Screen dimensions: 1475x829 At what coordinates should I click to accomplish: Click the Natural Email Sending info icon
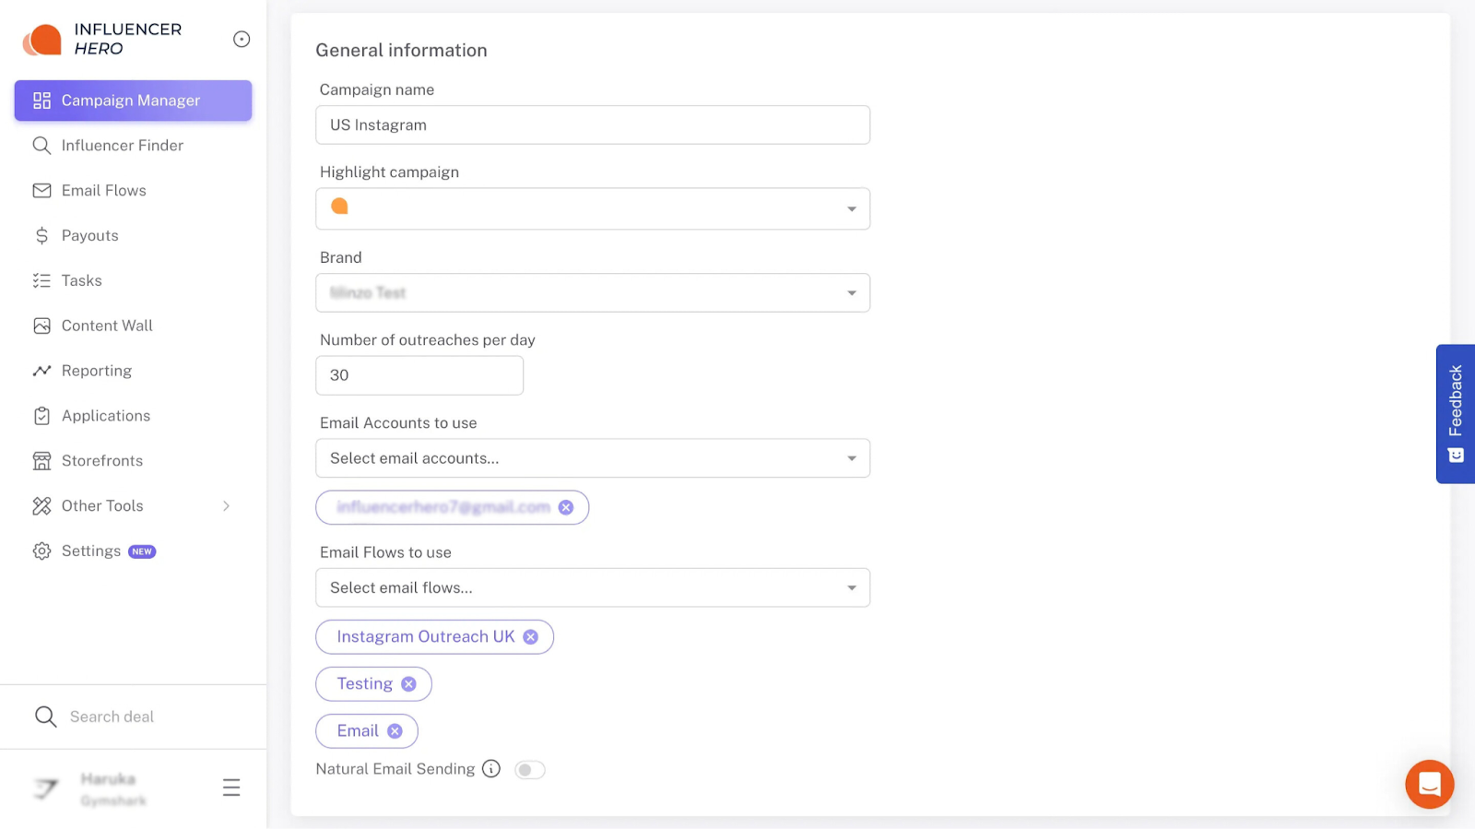click(491, 769)
